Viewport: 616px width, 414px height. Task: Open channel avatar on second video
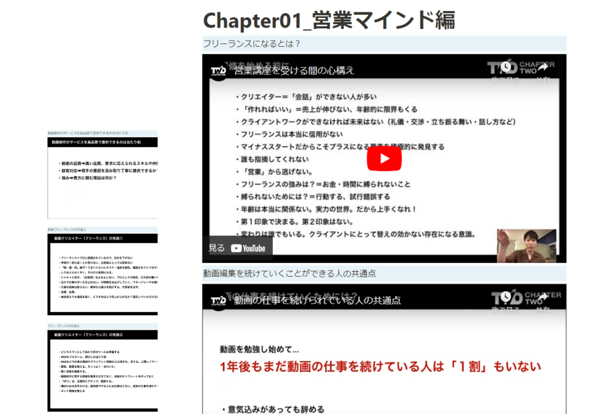click(x=218, y=300)
